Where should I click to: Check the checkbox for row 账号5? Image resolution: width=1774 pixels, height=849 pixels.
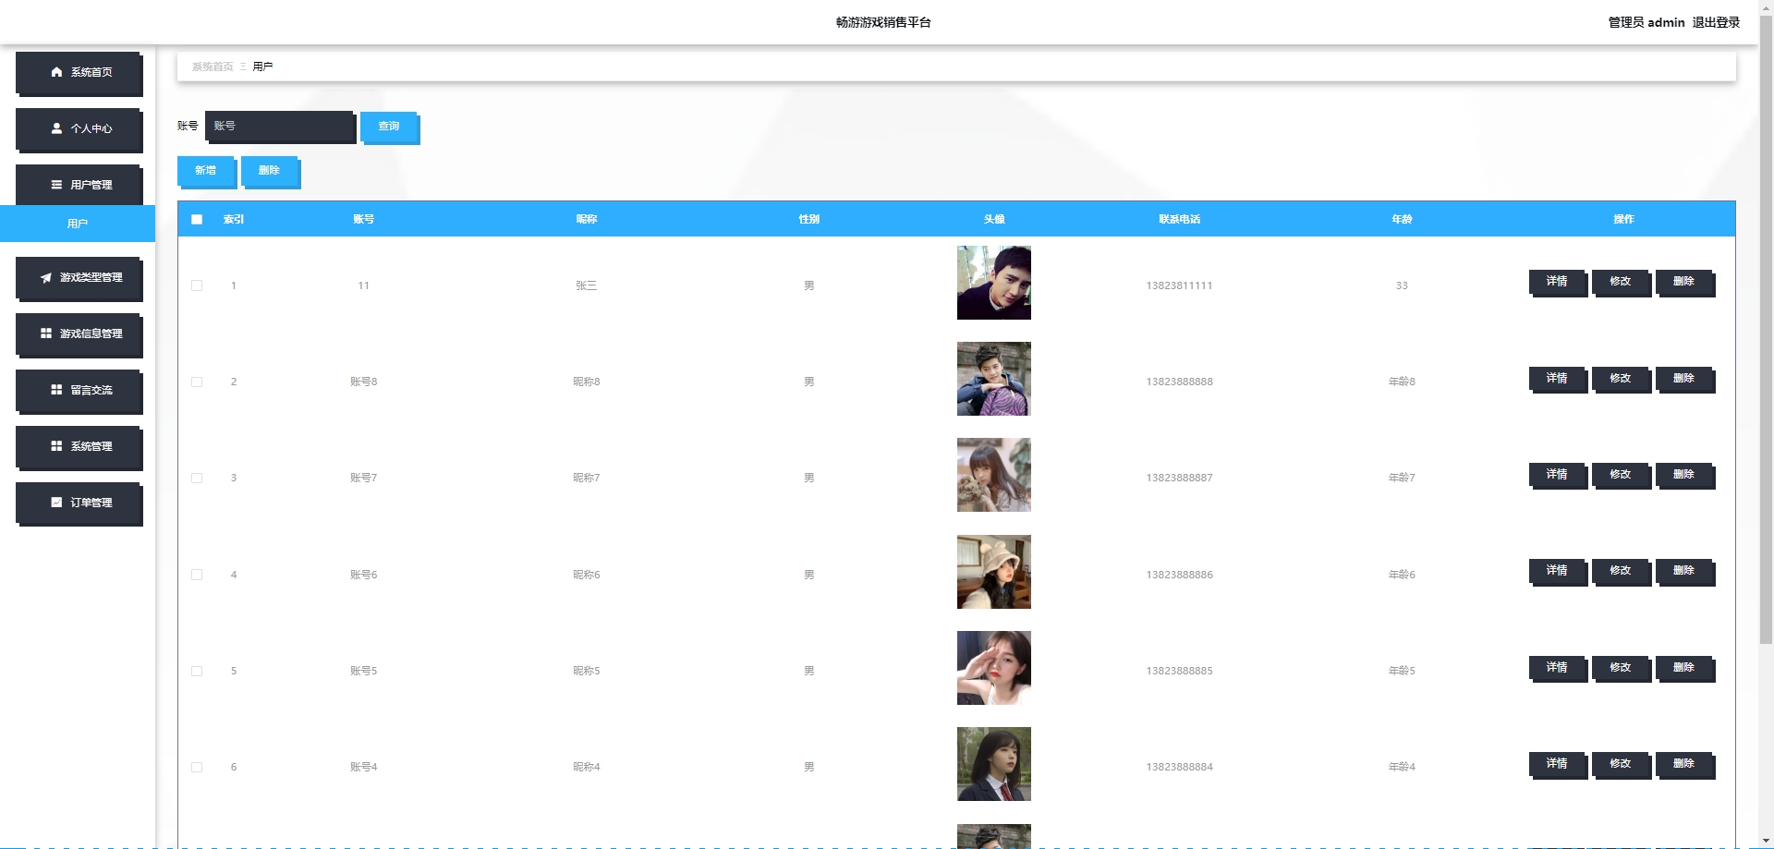click(x=197, y=671)
